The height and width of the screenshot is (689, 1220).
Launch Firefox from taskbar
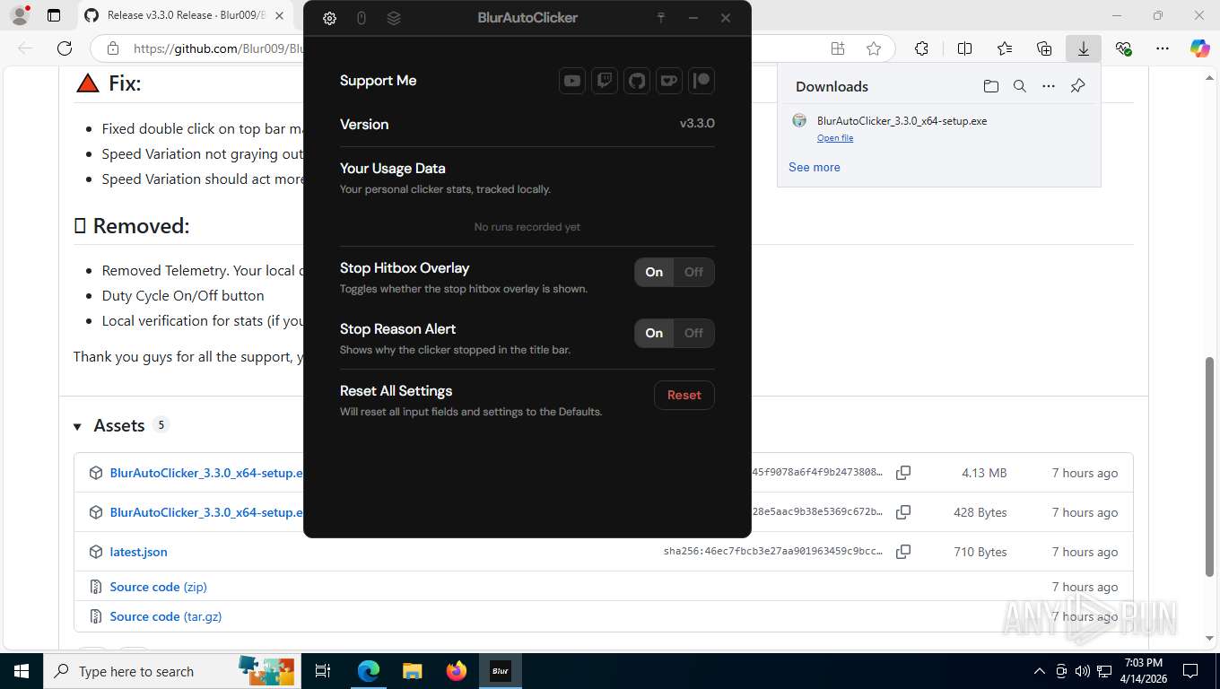pos(457,671)
